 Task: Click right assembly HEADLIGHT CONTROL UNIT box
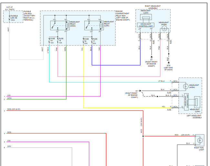tap(146, 25)
